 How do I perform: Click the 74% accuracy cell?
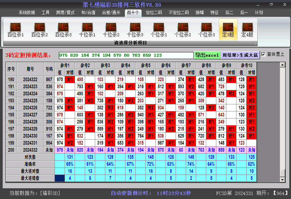tap(191, 164)
